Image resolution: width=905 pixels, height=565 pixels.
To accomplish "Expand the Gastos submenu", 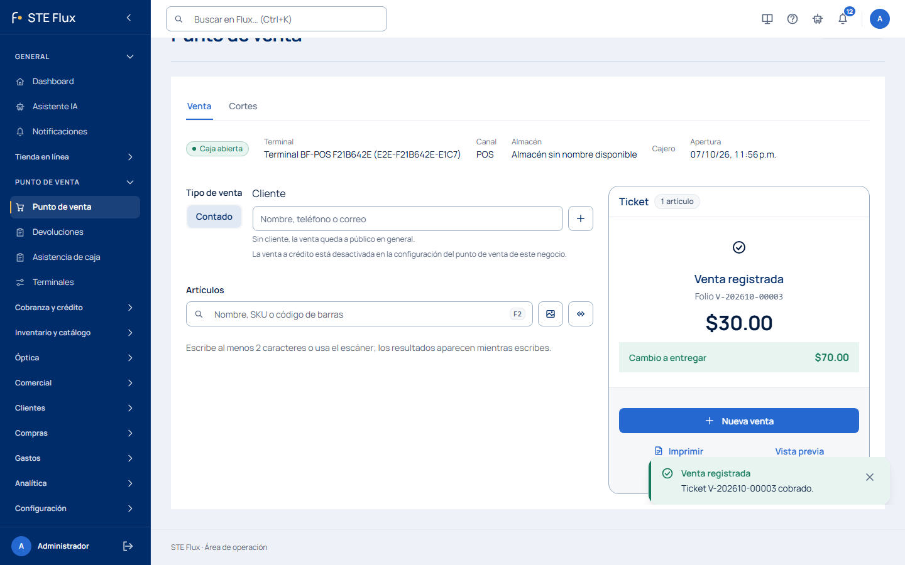I will click(x=75, y=458).
